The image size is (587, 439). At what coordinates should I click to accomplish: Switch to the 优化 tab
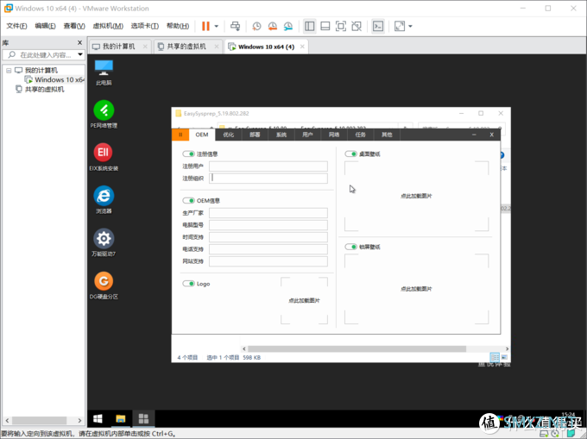[228, 135]
